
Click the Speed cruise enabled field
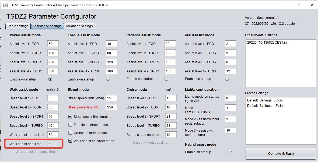click(171, 135)
